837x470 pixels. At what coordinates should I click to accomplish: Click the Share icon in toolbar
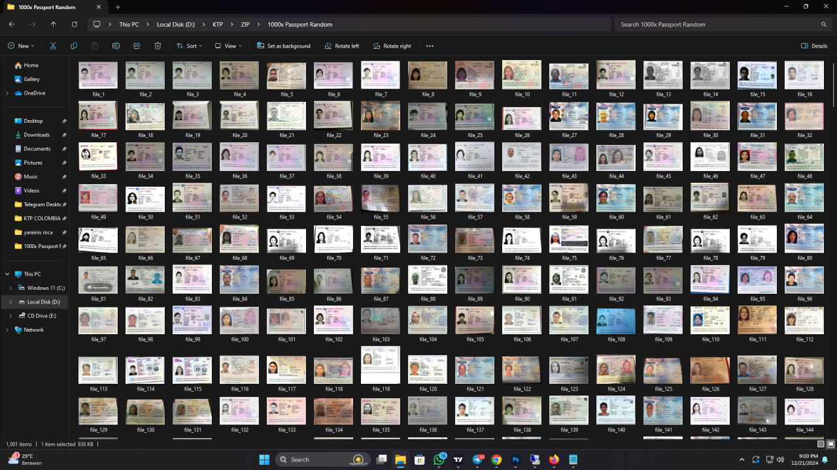[137, 46]
